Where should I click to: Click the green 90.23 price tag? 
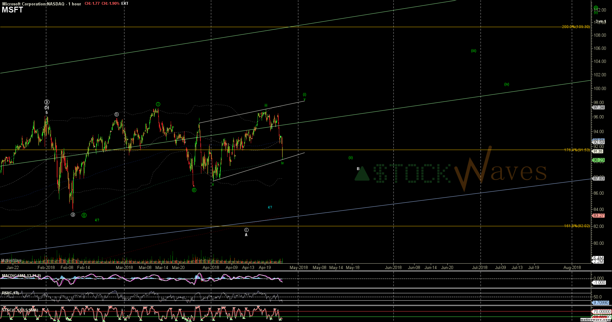point(598,160)
